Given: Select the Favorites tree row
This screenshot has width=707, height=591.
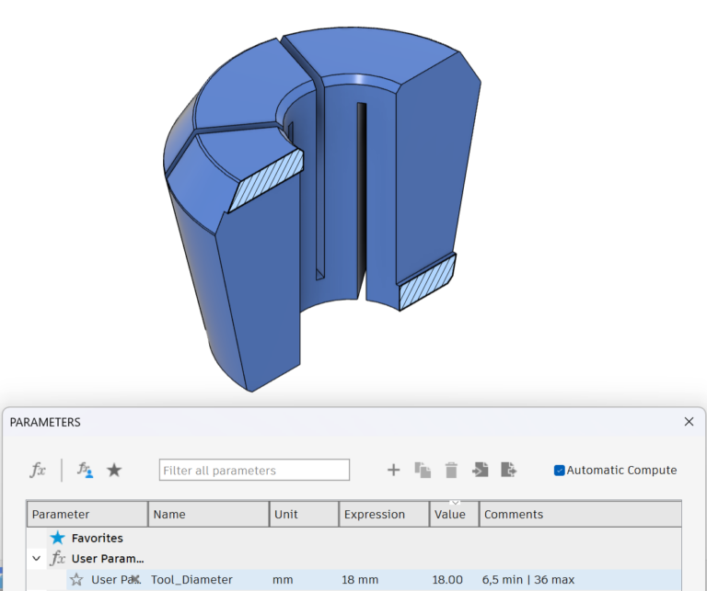Looking at the screenshot, I should [x=97, y=538].
